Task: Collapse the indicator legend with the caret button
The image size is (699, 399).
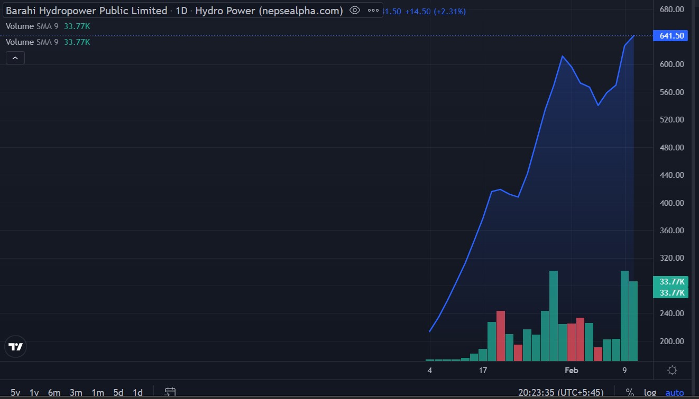Action: (15, 58)
